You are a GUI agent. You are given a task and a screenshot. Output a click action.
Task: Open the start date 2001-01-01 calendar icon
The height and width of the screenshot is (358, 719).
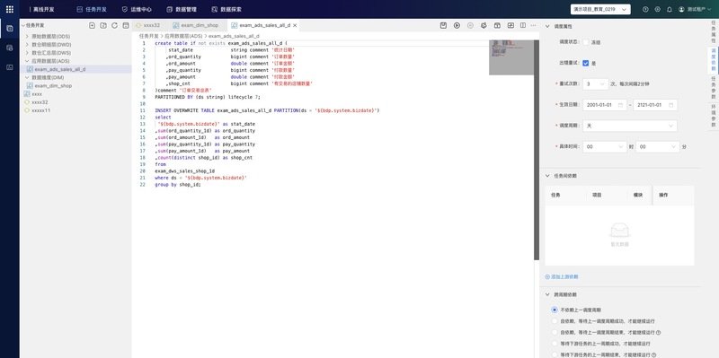pos(620,105)
